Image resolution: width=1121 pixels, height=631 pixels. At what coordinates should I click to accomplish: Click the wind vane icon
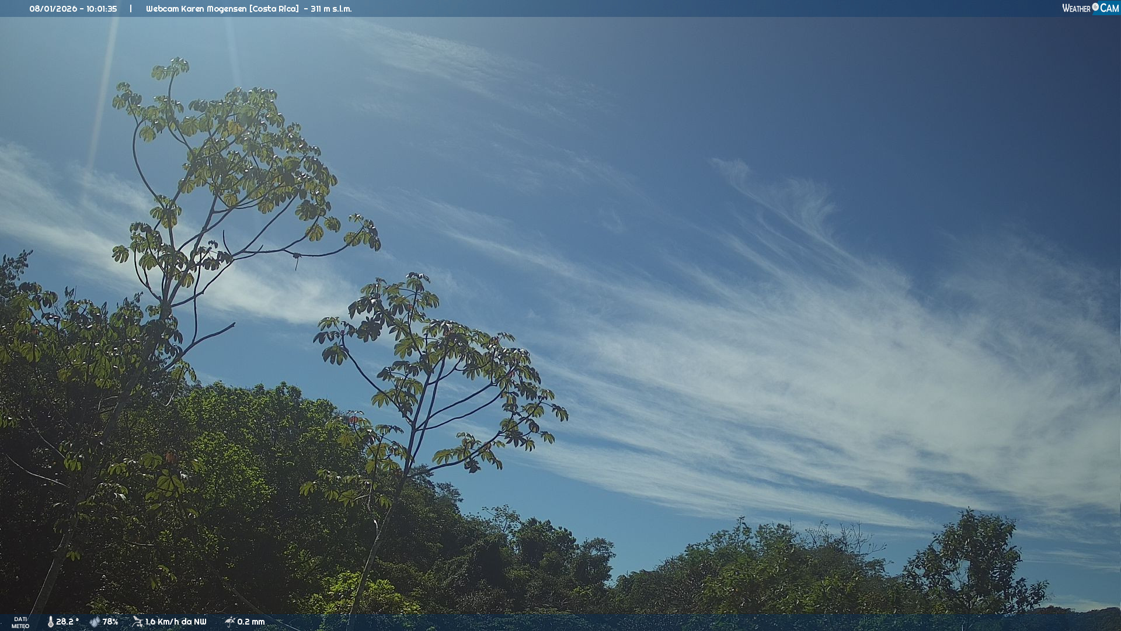click(x=137, y=622)
